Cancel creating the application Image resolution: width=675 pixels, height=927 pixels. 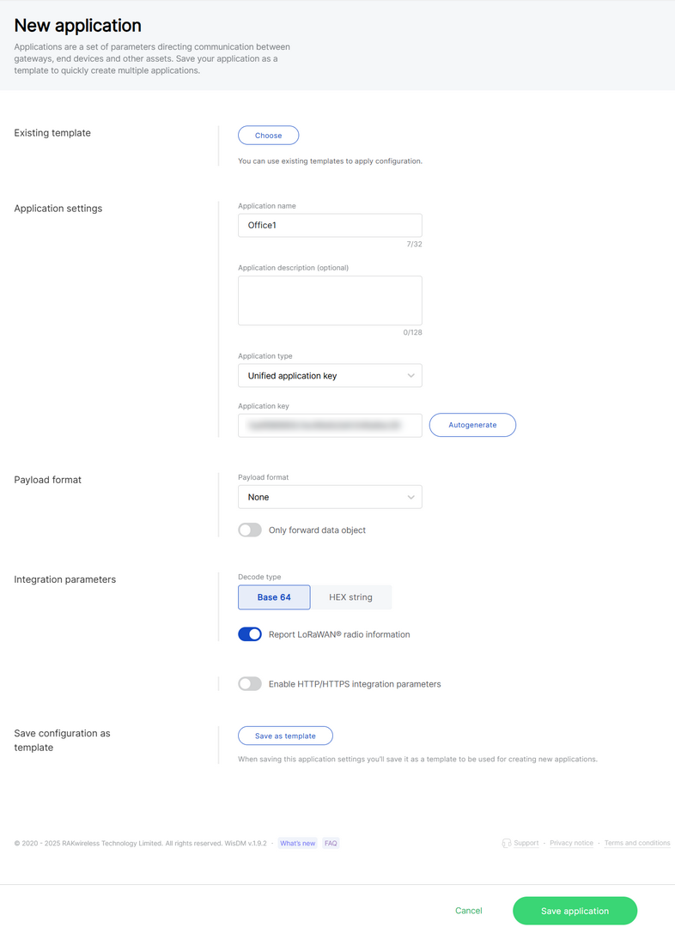click(468, 911)
